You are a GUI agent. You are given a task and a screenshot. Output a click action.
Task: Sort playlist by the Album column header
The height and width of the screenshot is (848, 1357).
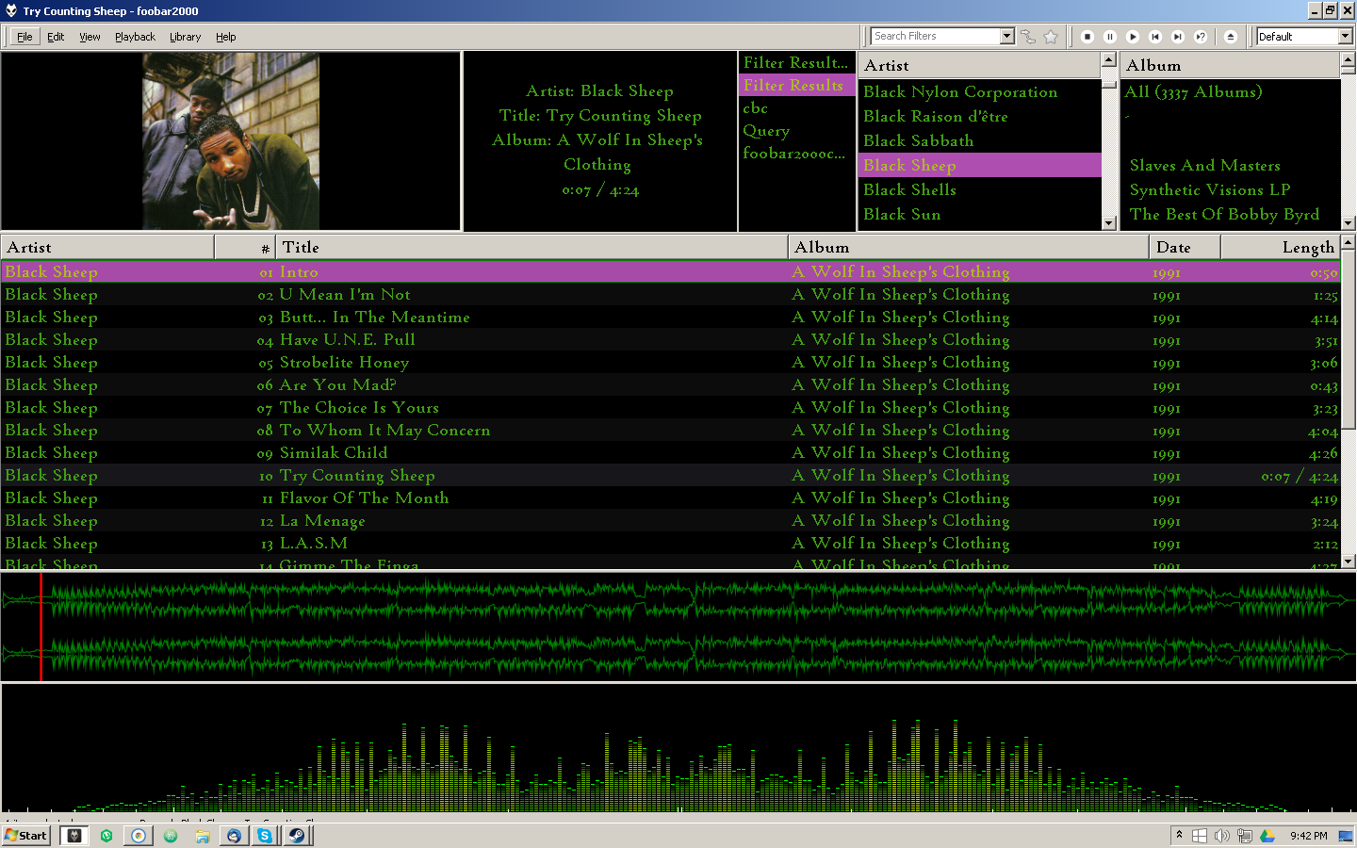(969, 247)
